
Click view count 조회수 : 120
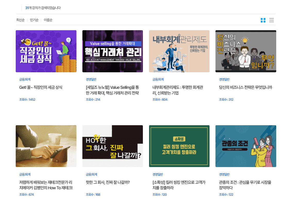coord(160,195)
